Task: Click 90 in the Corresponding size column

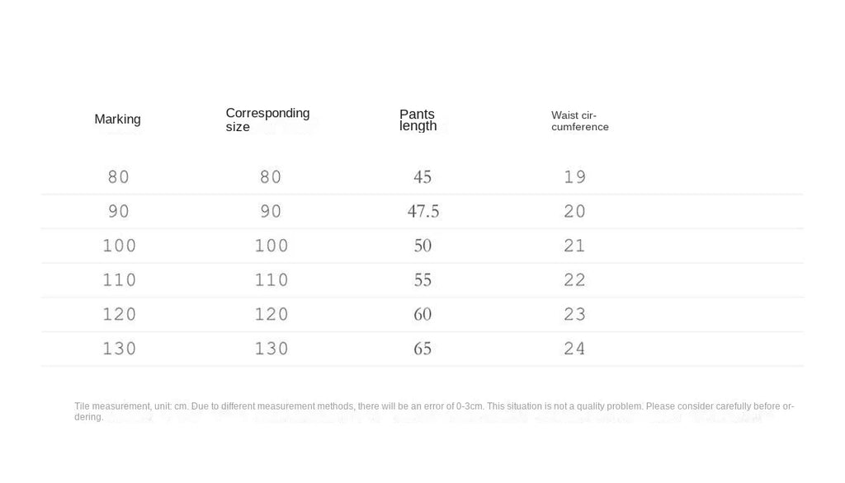Action: coord(271,211)
